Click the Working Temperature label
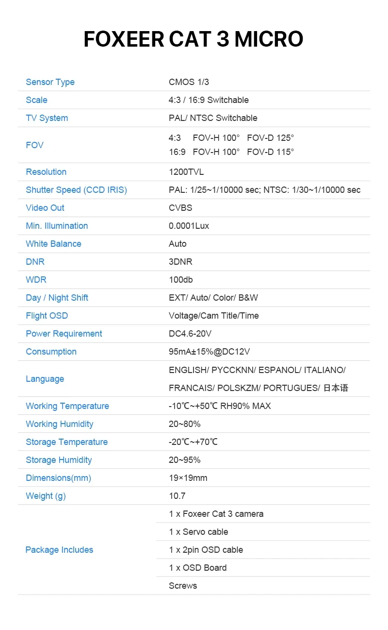The image size is (388, 630). click(x=67, y=406)
